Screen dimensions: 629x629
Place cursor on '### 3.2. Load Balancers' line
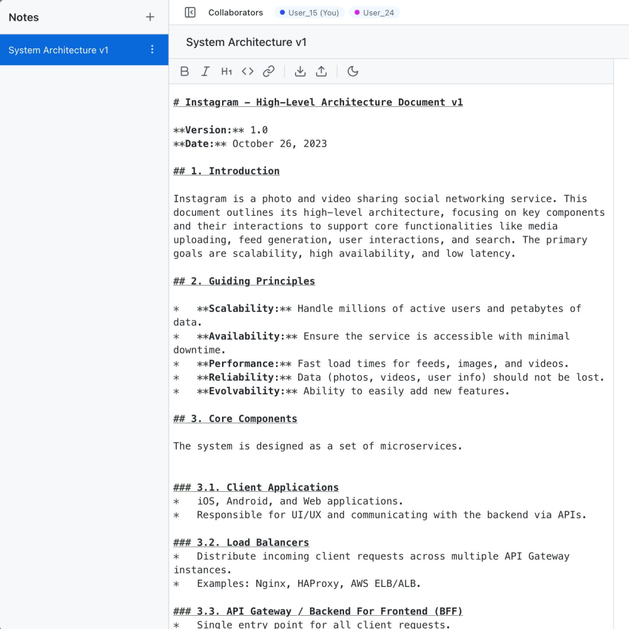(241, 542)
